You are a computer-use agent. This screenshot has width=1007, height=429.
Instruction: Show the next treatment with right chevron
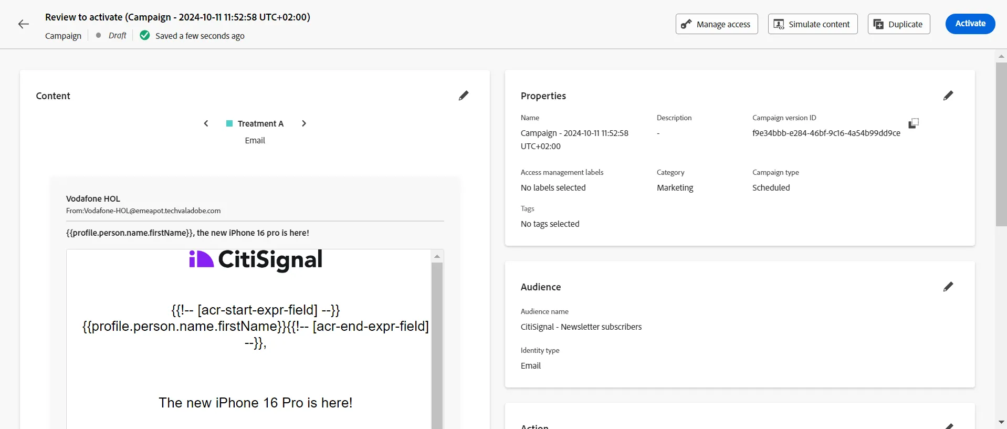pyautogui.click(x=303, y=123)
